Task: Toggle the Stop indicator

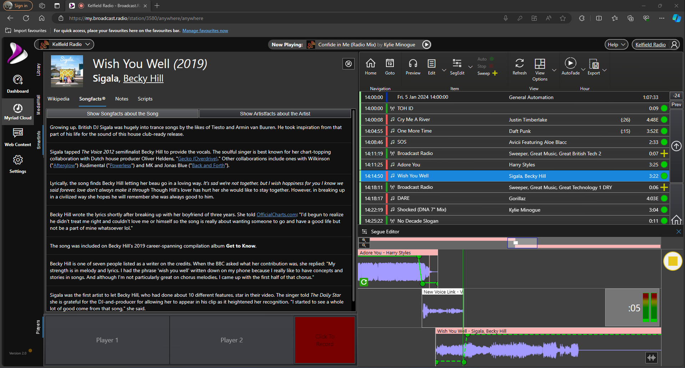Action: [x=492, y=66]
